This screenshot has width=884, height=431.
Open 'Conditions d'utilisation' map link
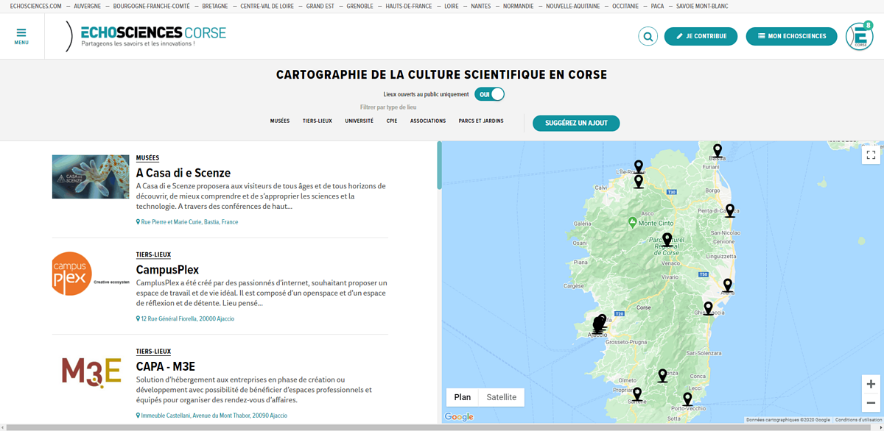coord(858,420)
